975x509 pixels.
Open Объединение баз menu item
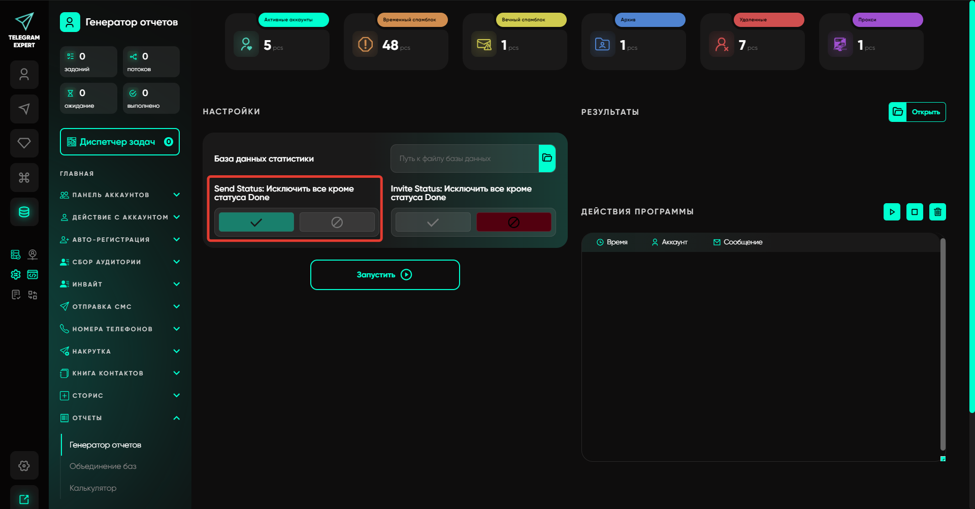click(x=103, y=466)
